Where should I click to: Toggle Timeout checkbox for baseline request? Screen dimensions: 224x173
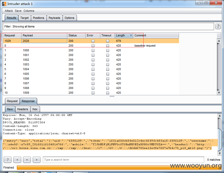pos(108,46)
